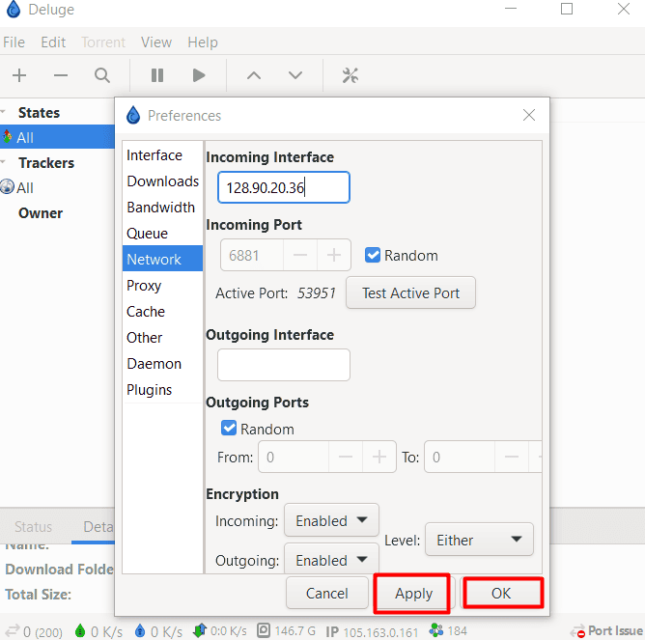Move torrent down in queue
Image resolution: width=645 pixels, height=640 pixels.
point(295,75)
